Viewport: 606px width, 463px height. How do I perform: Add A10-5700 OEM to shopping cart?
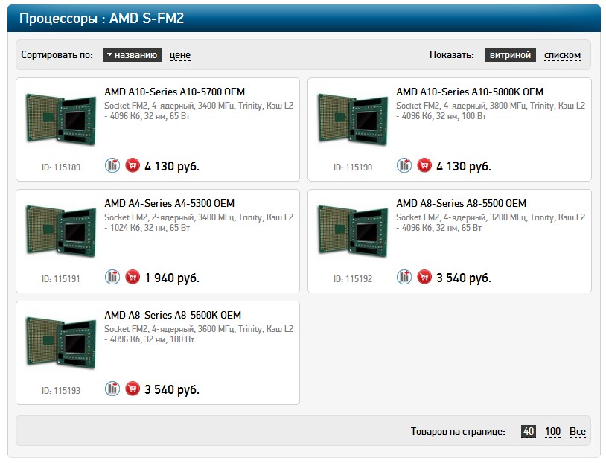point(133,165)
